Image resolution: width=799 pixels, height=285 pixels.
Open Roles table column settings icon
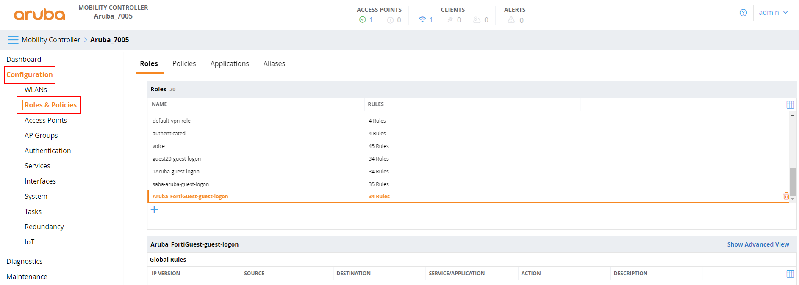coord(790,105)
